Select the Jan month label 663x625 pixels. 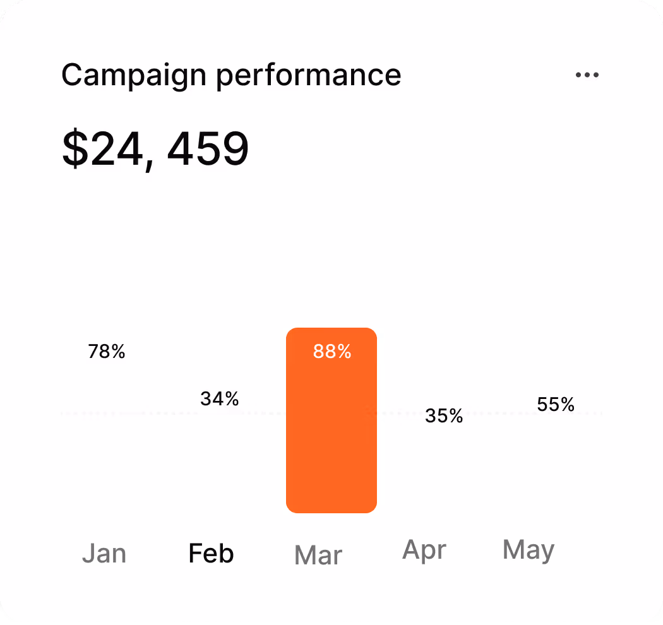[104, 553]
